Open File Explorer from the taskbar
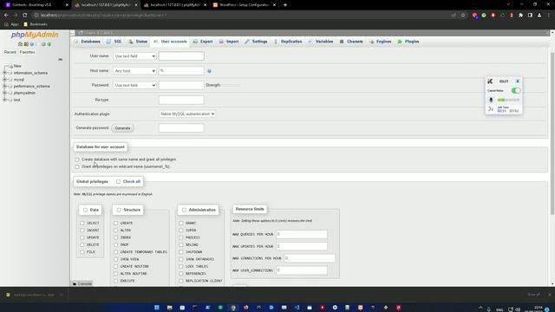Image resolution: width=555 pixels, height=312 pixels. [170, 308]
